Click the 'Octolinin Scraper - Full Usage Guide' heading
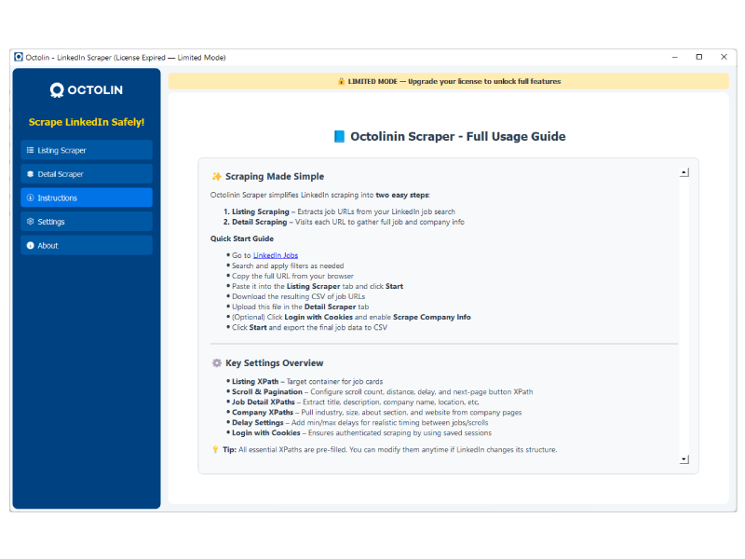This screenshot has height=559, width=745. 458,136
